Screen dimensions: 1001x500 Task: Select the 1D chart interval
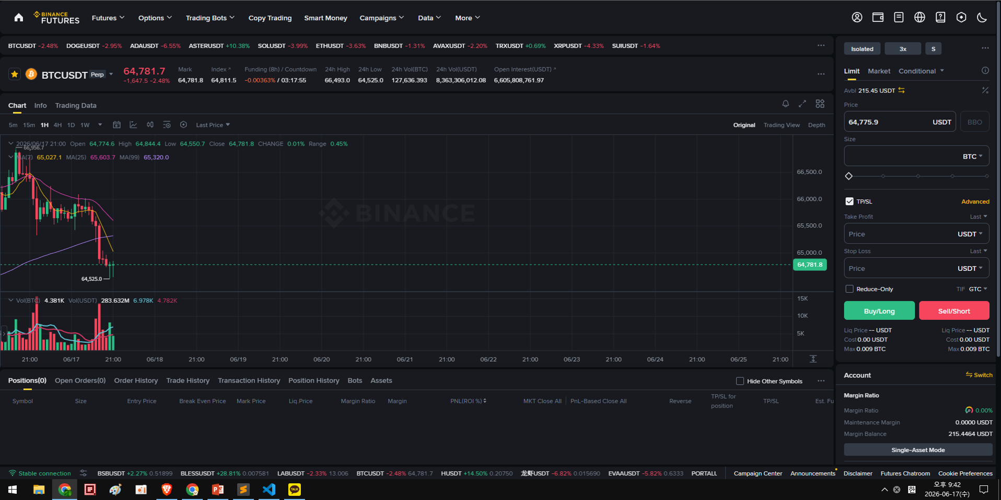71,125
